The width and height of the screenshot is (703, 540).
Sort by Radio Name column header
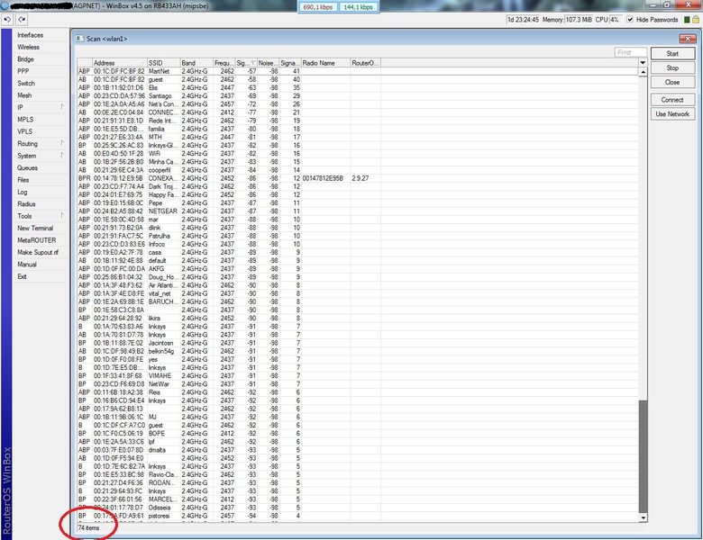pos(325,63)
